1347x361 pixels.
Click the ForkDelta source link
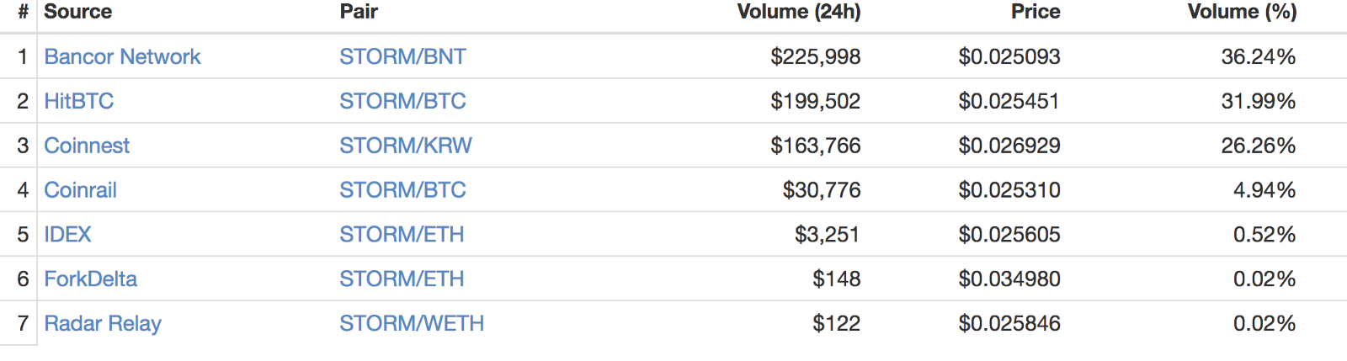click(x=90, y=279)
